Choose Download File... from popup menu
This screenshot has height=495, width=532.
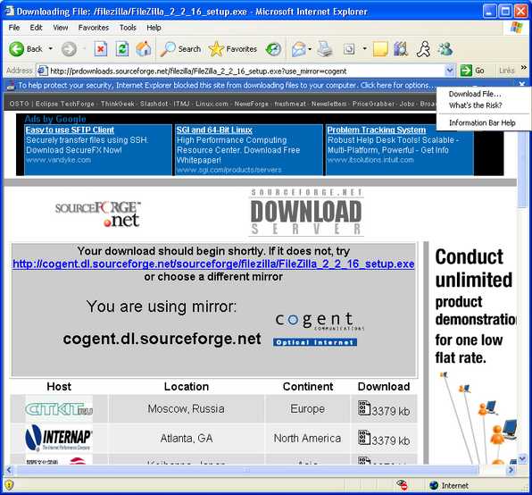[475, 94]
